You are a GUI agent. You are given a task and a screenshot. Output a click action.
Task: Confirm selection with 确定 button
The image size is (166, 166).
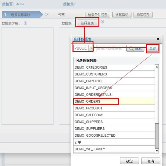(129, 161)
